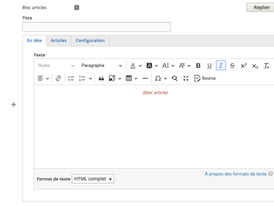Insert a bulleted list
Image resolution: width=274 pixels, height=206 pixels.
click(71, 78)
